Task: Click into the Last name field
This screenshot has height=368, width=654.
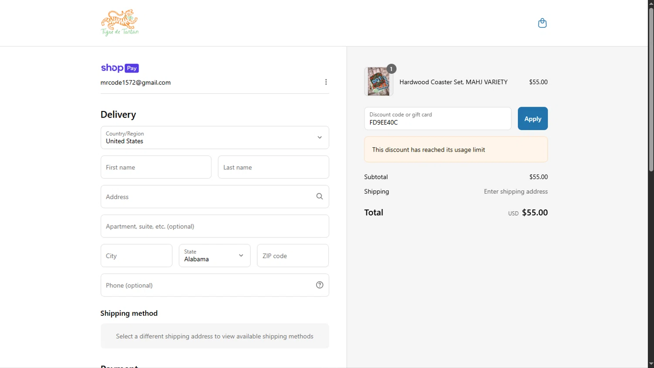Action: (x=273, y=167)
